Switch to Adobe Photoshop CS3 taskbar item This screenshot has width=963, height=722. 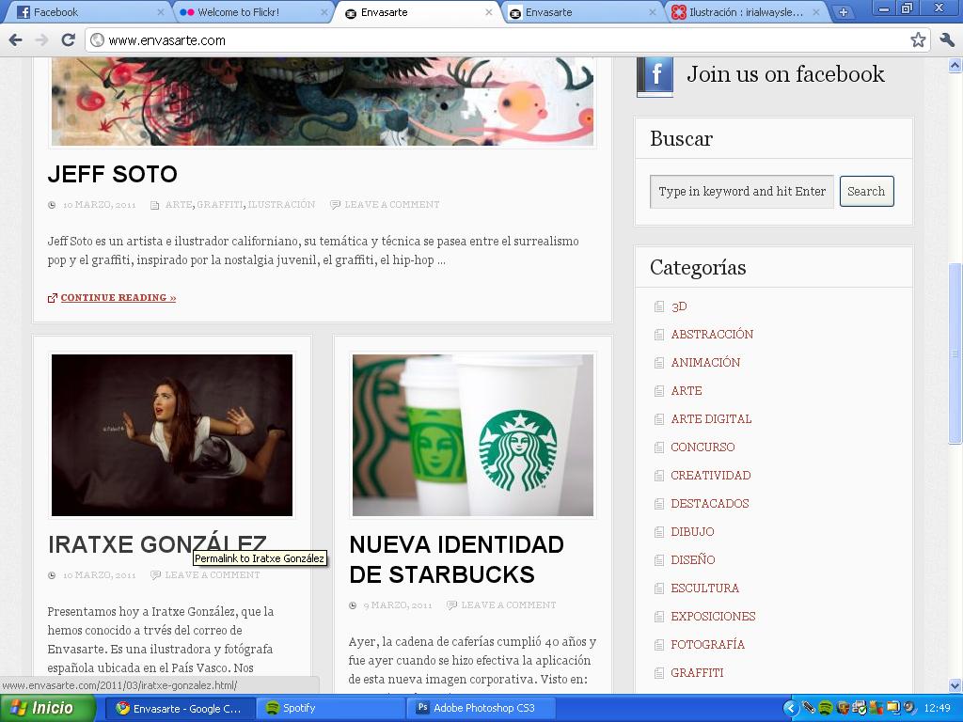pos(481,709)
